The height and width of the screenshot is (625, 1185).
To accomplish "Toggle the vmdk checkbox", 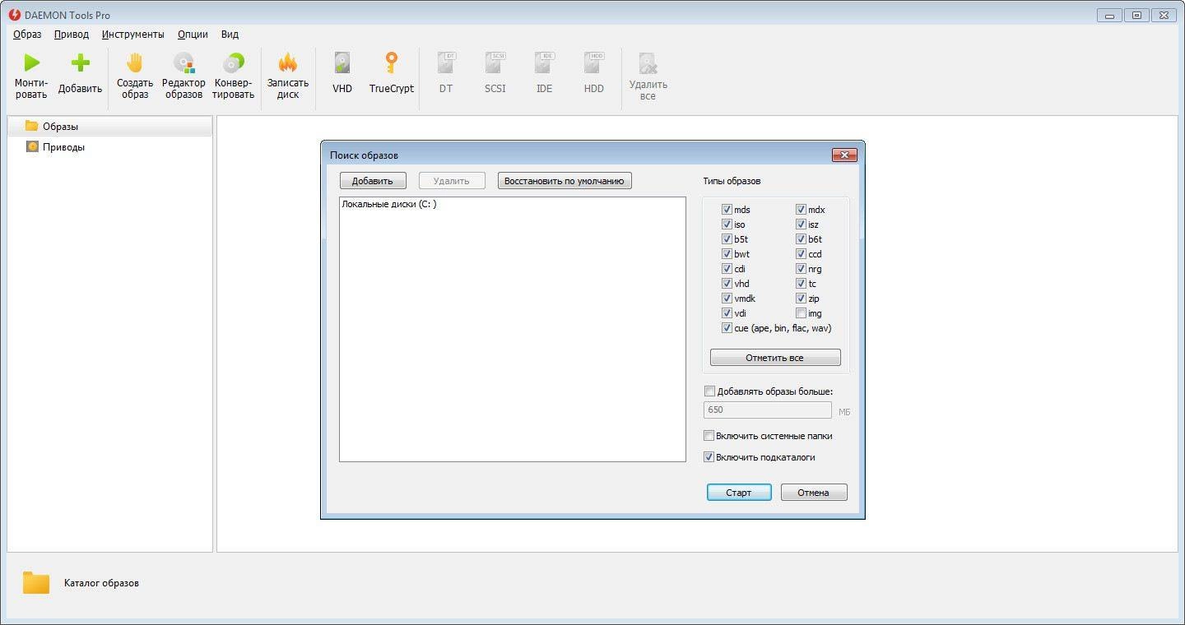I will click(x=727, y=299).
